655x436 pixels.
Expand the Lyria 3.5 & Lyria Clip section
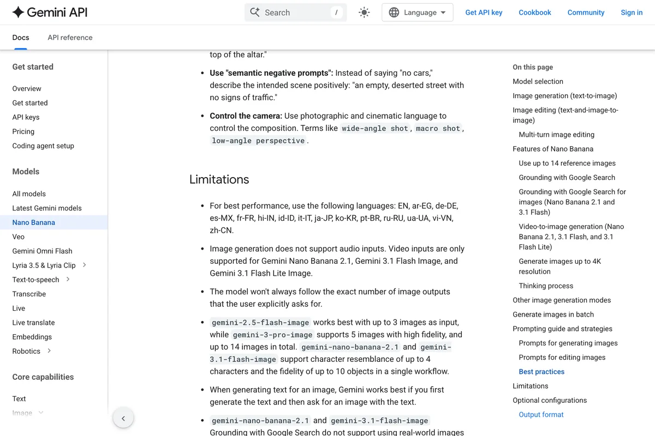[x=84, y=265]
